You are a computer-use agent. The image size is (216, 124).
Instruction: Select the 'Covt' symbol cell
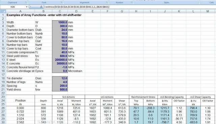click(x=44, y=49)
